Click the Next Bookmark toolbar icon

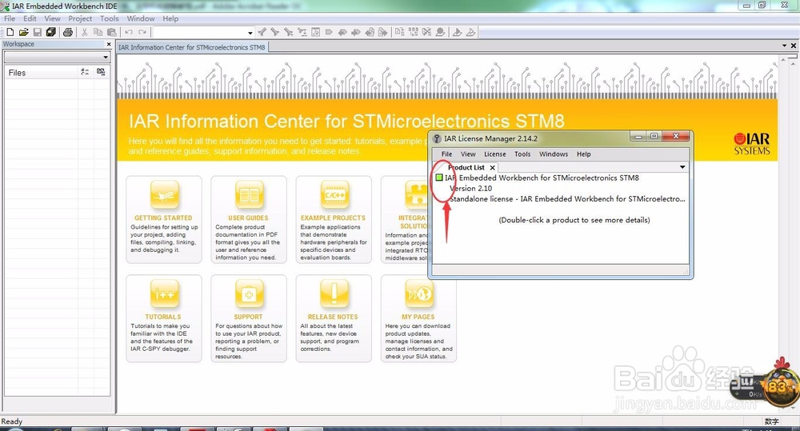[356, 32]
